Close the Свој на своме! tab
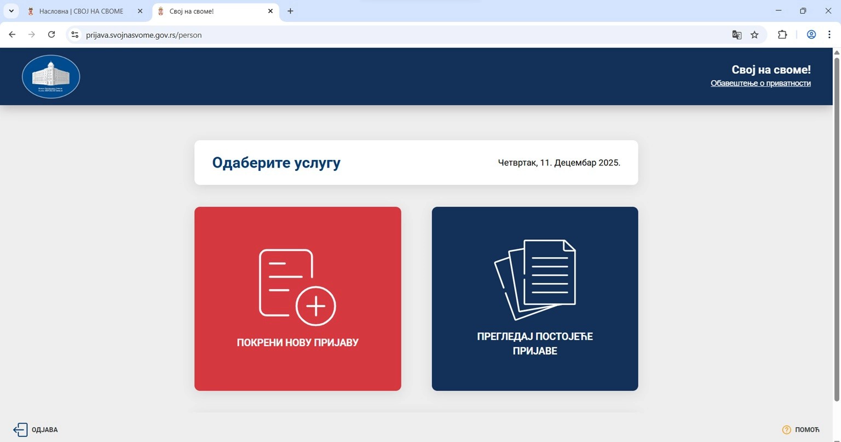Viewport: 841px width, 442px height. click(x=270, y=11)
